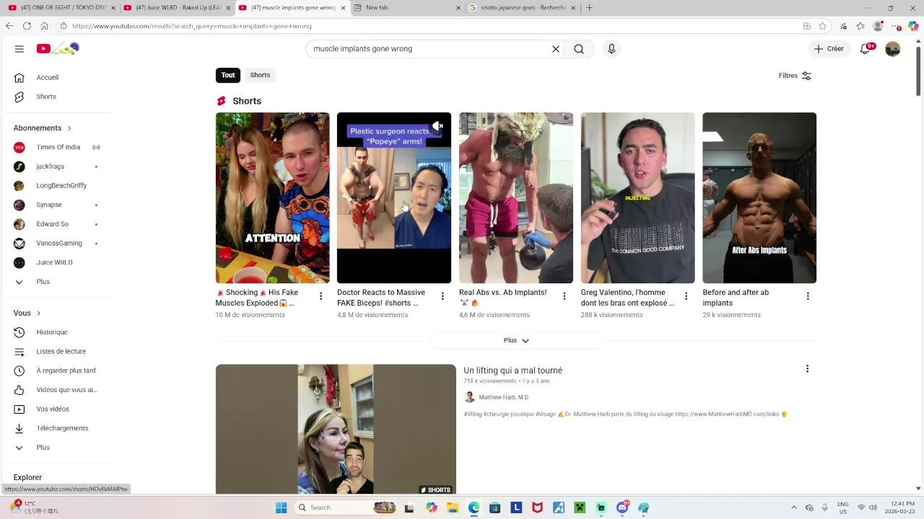The image size is (924, 519).
Task: Open the LongBeachGriffy subscription
Action: point(61,185)
